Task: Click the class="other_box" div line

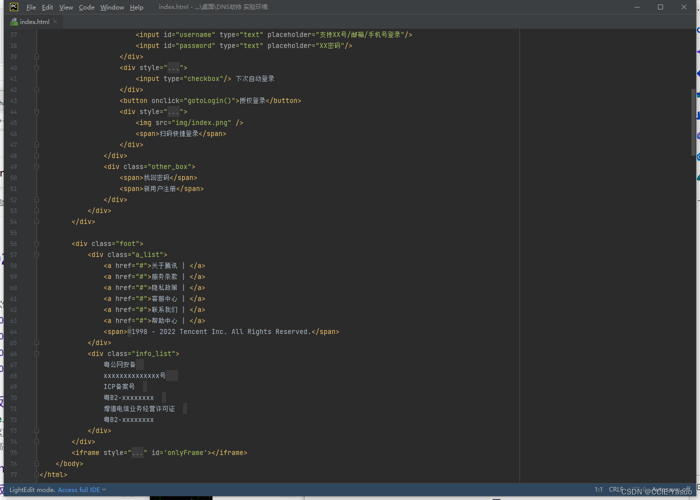Action: click(149, 166)
